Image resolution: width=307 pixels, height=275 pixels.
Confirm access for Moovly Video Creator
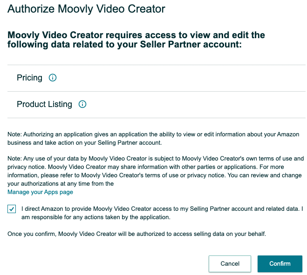coord(280,264)
